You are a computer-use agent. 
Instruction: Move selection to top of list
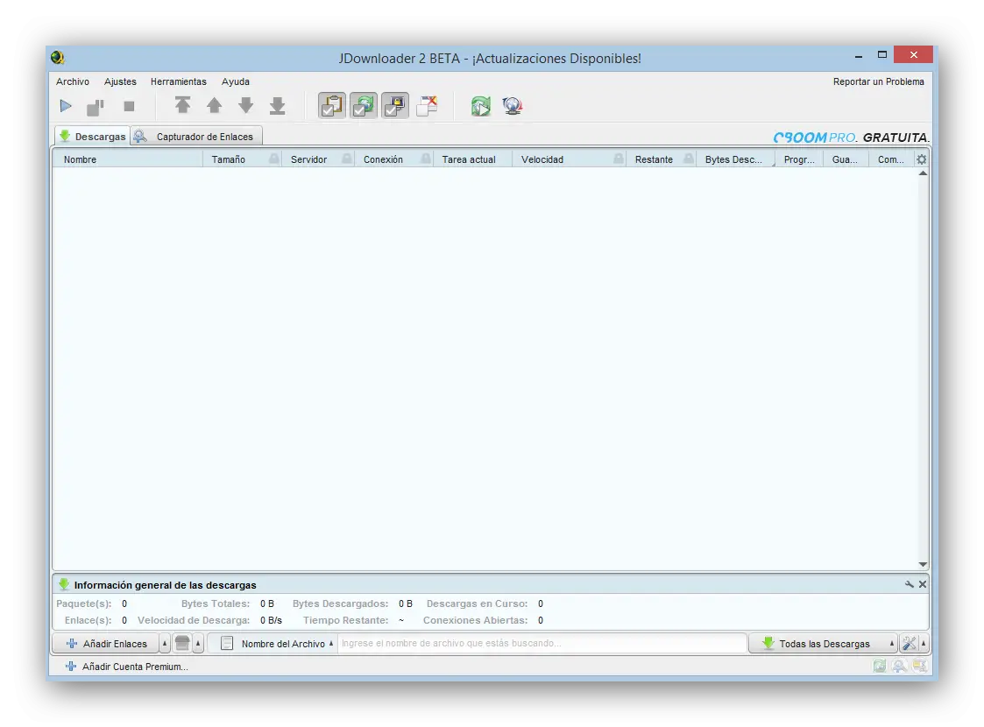click(182, 105)
